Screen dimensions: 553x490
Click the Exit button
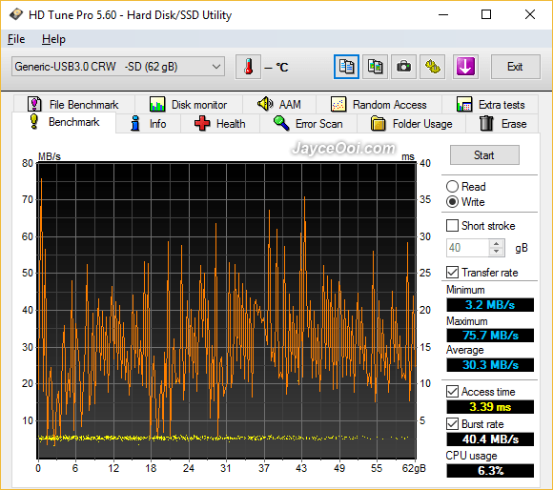(x=515, y=67)
